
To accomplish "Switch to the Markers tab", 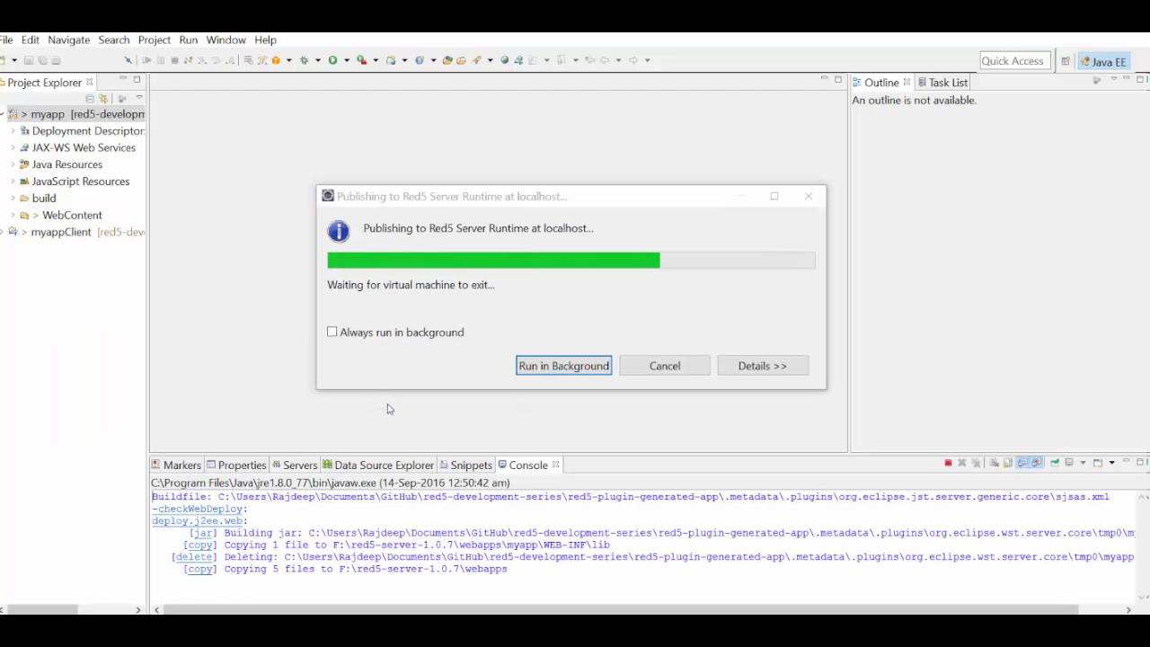I will [x=176, y=465].
